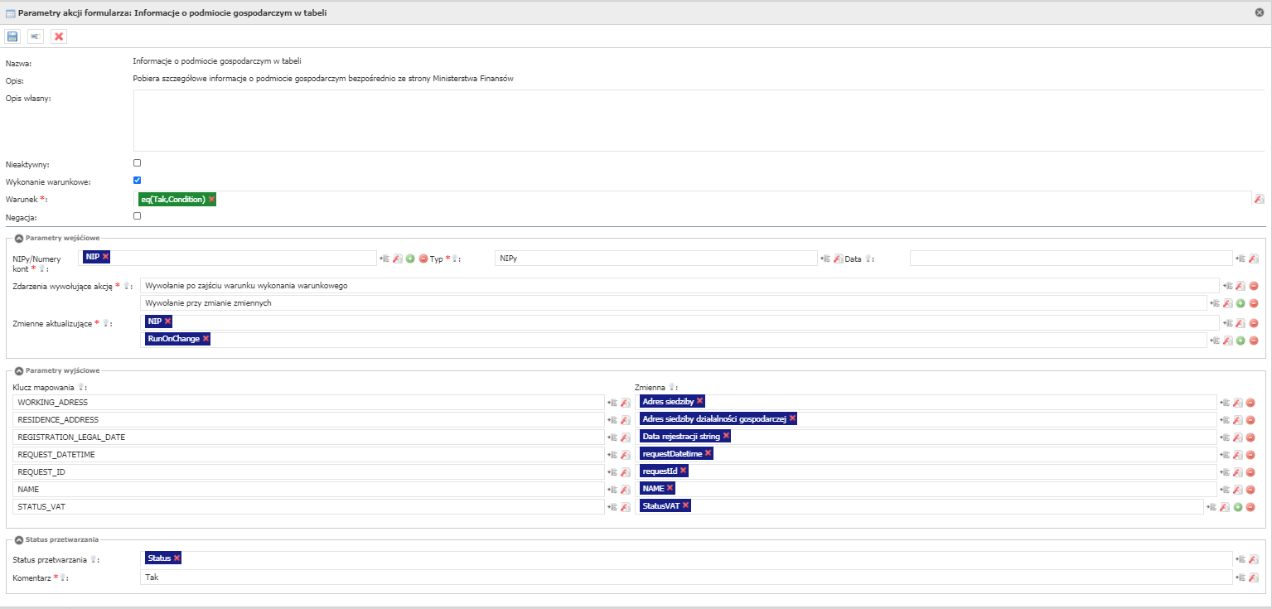Viewport: 1272px width, 609px height.
Task: Delete the 'Adres siedziby' output mapping row
Action: tap(1250, 402)
